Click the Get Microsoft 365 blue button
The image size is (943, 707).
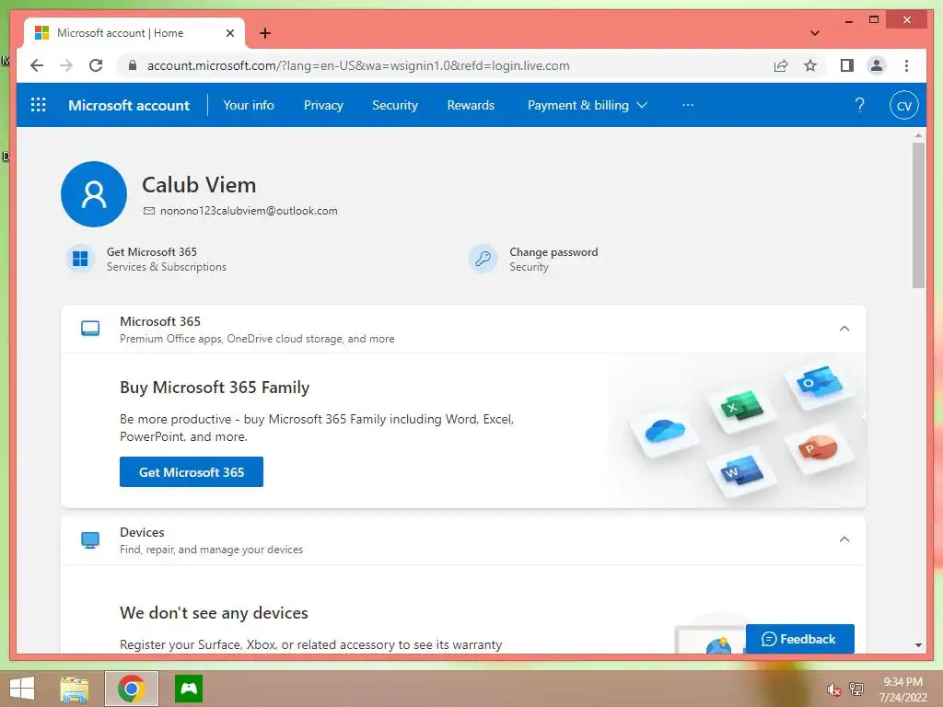click(x=192, y=472)
